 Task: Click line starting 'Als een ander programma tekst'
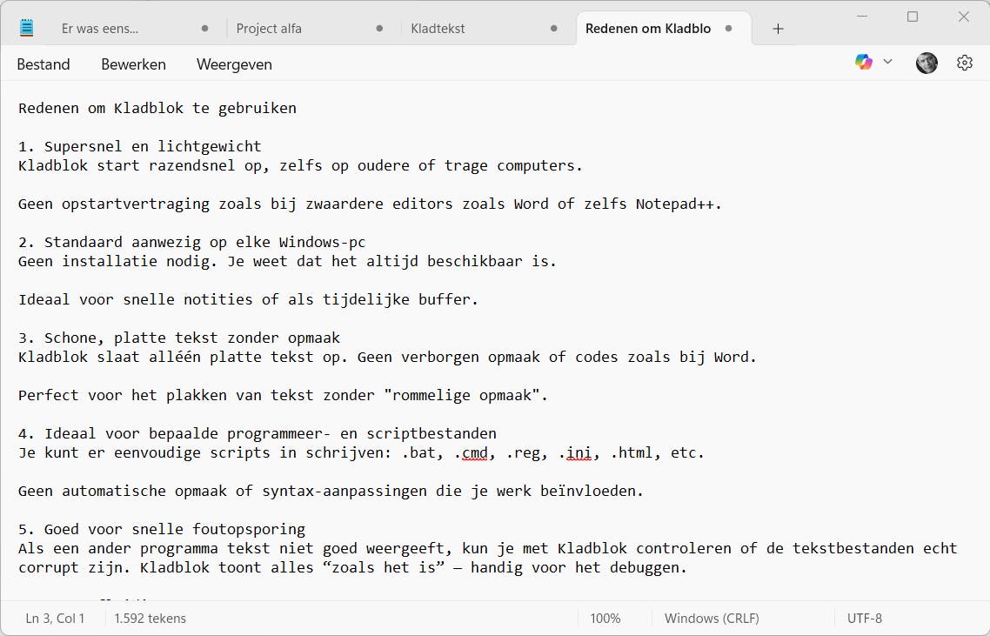487,548
